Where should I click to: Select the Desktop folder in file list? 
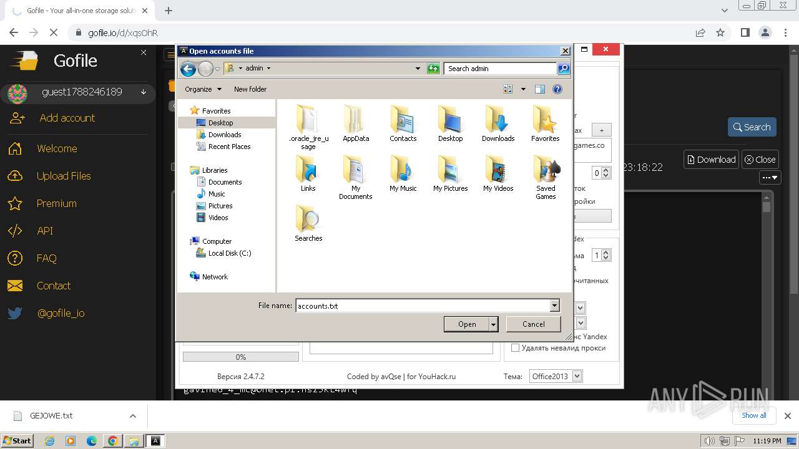(451, 123)
